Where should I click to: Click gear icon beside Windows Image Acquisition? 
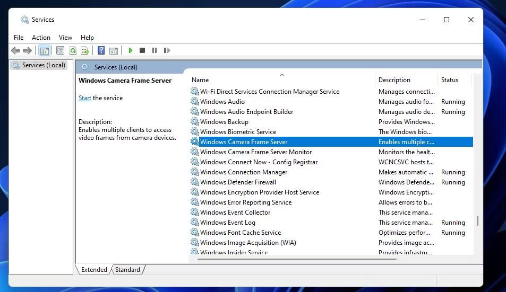pyautogui.click(x=194, y=242)
